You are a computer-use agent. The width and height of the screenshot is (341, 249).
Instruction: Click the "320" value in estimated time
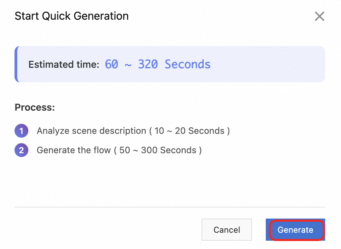click(148, 64)
